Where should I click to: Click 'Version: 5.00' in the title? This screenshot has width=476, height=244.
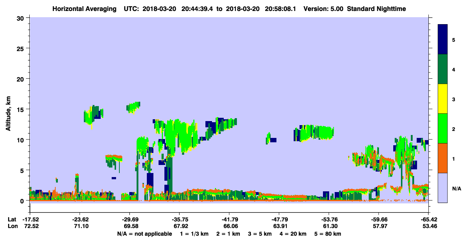point(323,9)
